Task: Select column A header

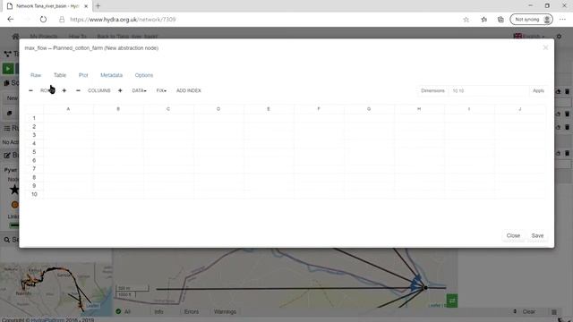Action: (68, 109)
